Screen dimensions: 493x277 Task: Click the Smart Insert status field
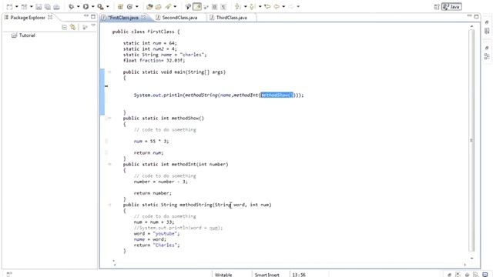pos(267,275)
